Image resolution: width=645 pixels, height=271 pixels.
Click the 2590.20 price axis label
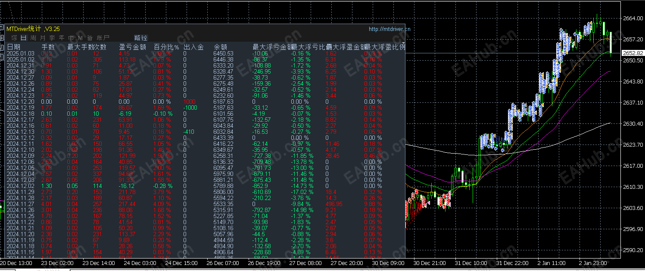tap(633, 250)
